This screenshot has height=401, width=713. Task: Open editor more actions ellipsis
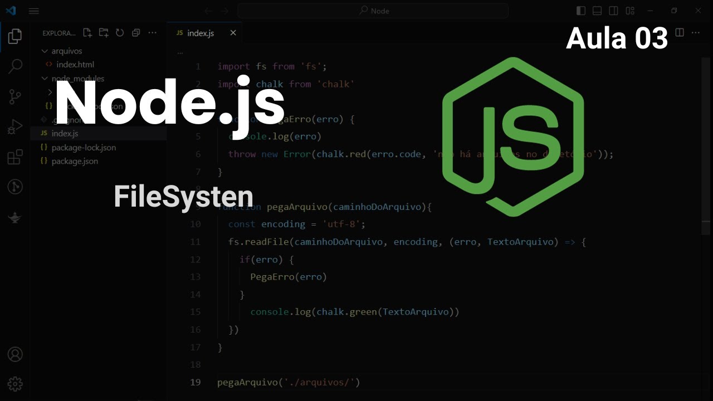696,33
